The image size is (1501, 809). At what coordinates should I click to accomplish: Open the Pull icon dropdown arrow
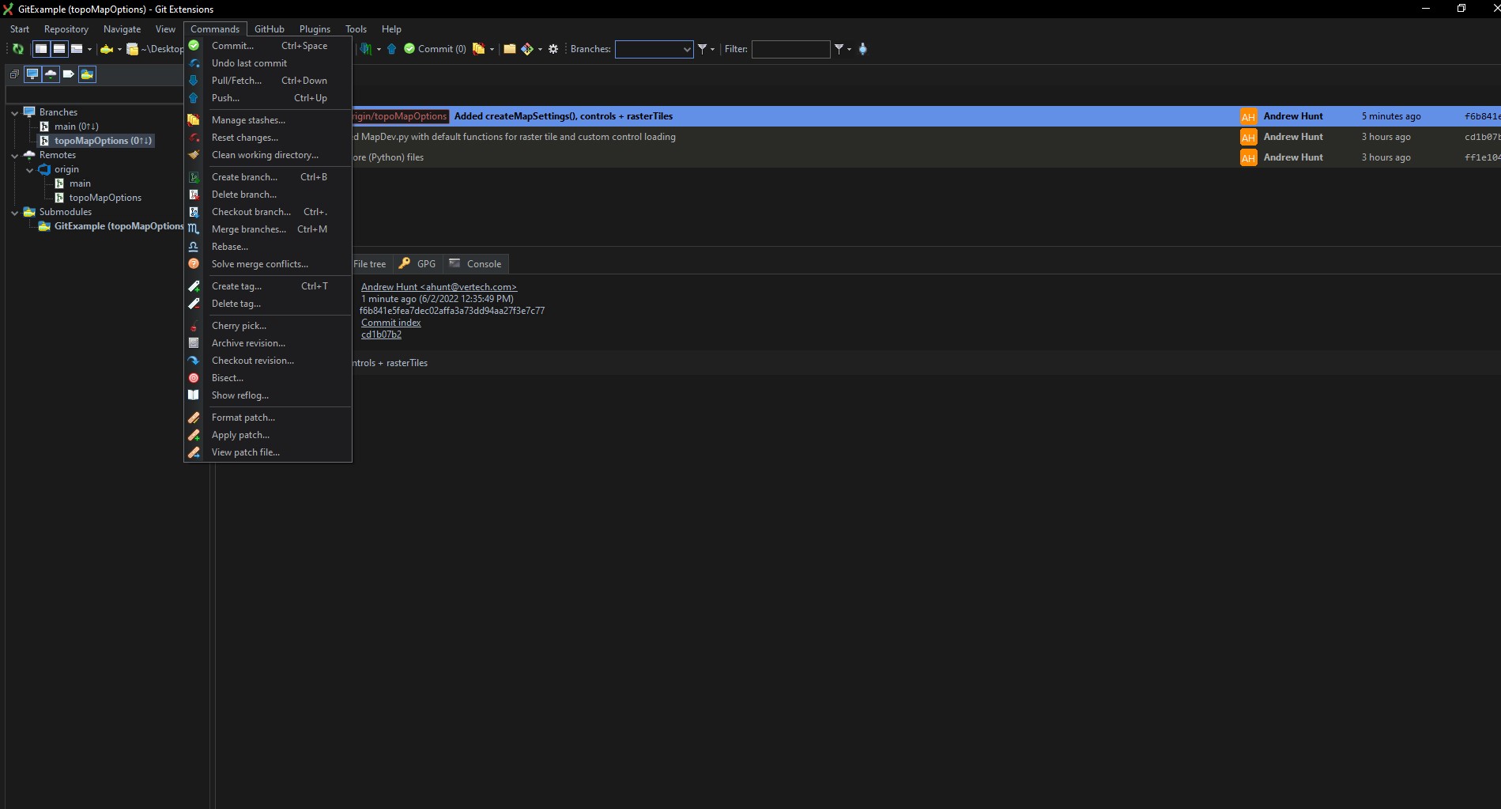[379, 49]
